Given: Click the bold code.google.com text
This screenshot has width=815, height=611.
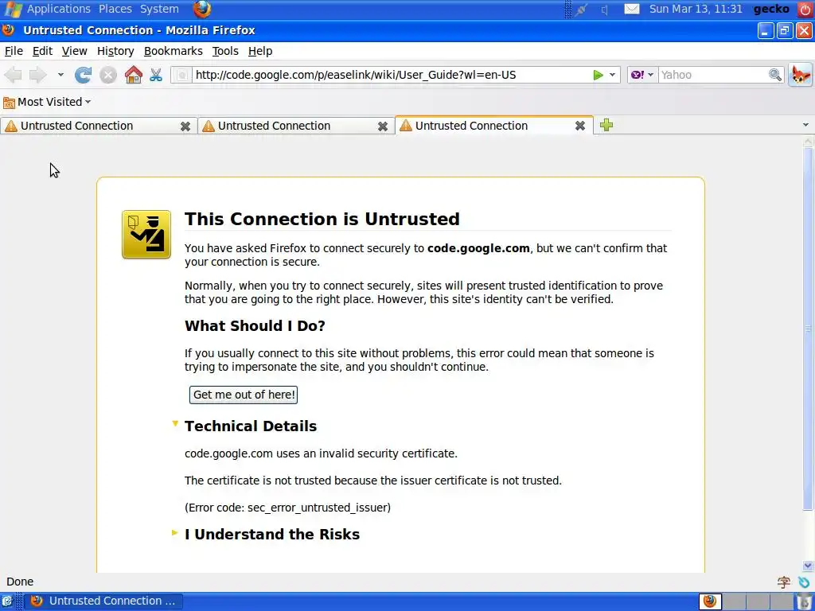Looking at the screenshot, I should click(x=478, y=248).
